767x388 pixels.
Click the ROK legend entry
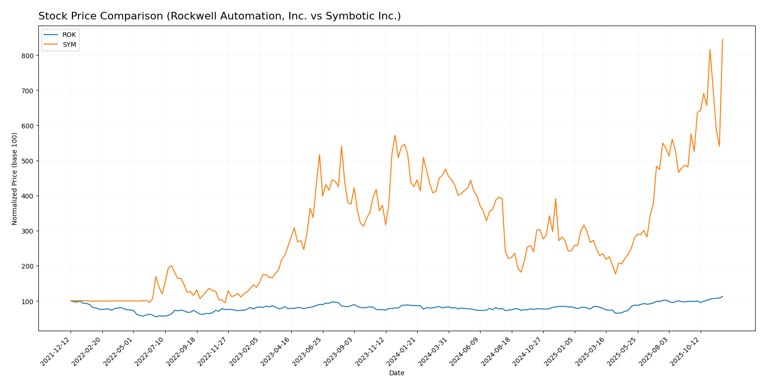pos(69,35)
